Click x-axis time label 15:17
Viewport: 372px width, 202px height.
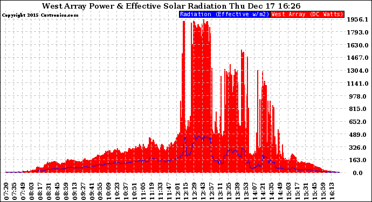click(298, 191)
